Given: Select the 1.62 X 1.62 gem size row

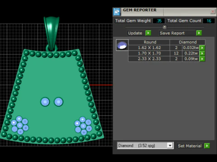Looking at the screenshot, I should click(x=164, y=48).
